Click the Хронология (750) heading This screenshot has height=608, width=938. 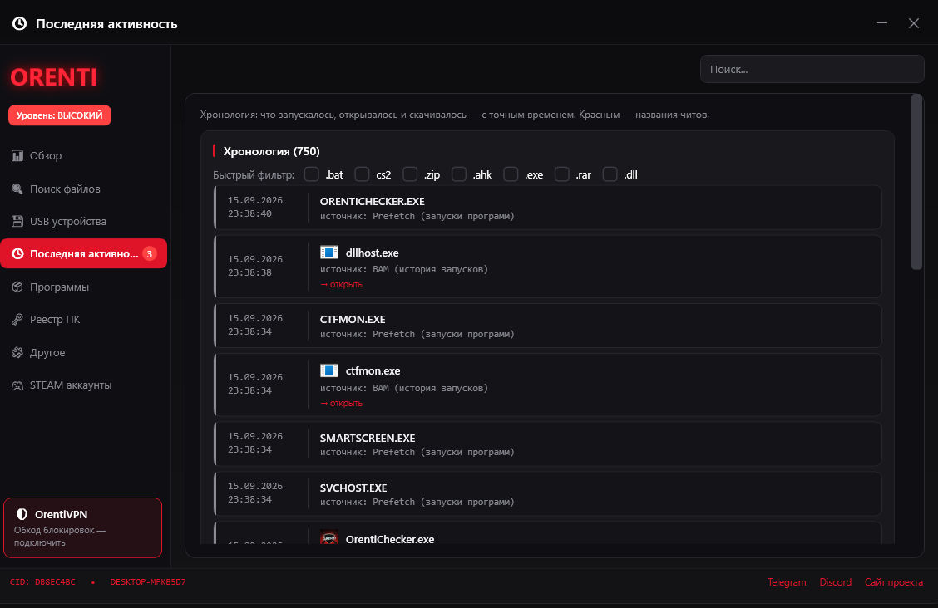[272, 151]
